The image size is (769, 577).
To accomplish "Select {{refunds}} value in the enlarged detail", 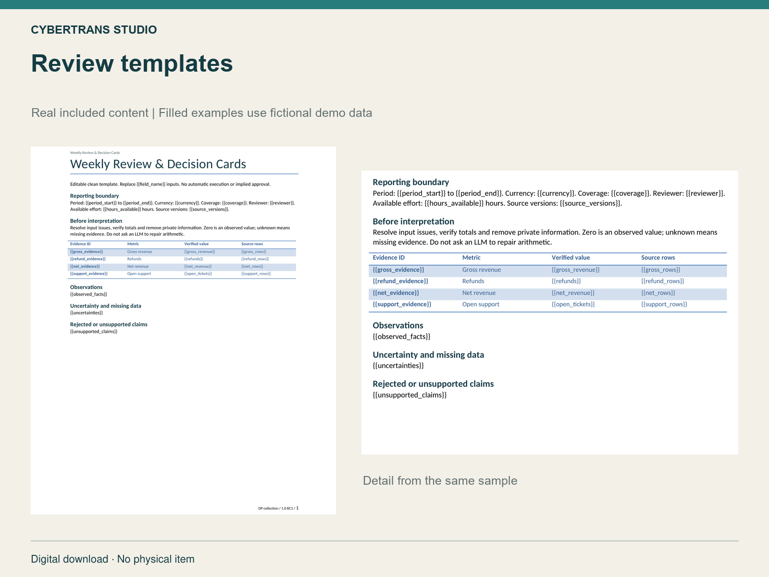I will pyautogui.click(x=566, y=281).
